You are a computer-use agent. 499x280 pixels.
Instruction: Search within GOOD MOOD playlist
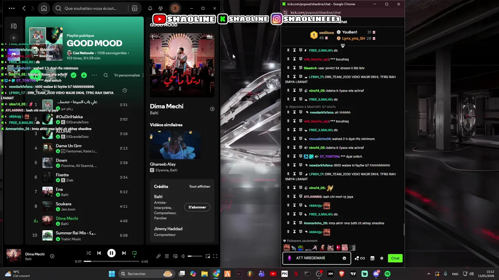click(x=106, y=75)
